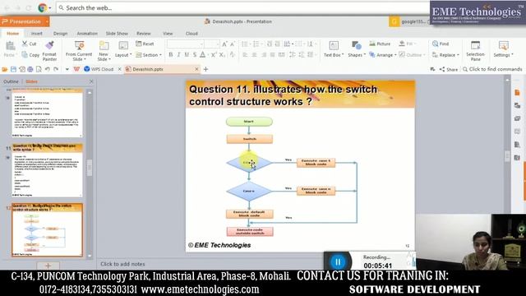
Task: Click the Share button
Action: point(449,69)
